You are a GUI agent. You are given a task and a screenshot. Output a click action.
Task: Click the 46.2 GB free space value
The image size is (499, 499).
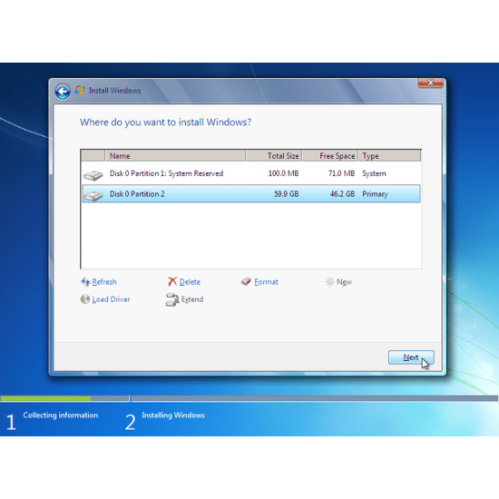[x=342, y=194]
